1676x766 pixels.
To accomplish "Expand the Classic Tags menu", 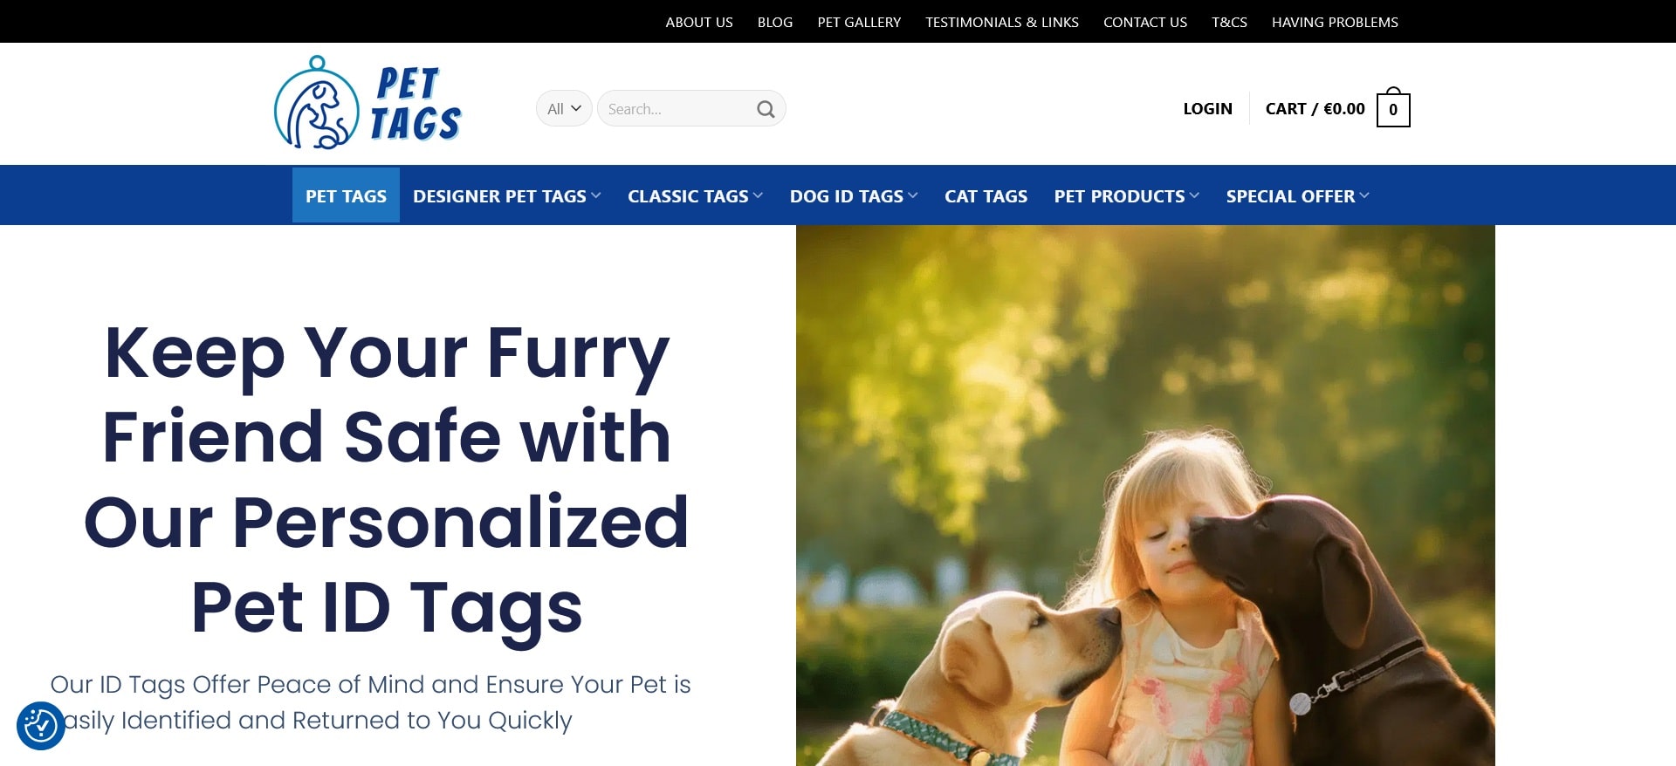I will 695,196.
